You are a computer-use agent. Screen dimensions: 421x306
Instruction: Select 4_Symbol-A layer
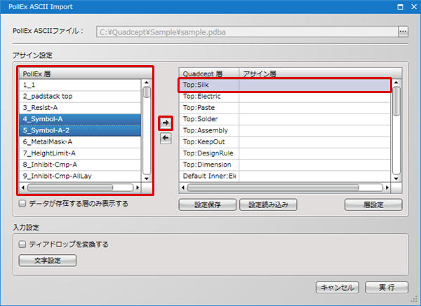tap(80, 119)
